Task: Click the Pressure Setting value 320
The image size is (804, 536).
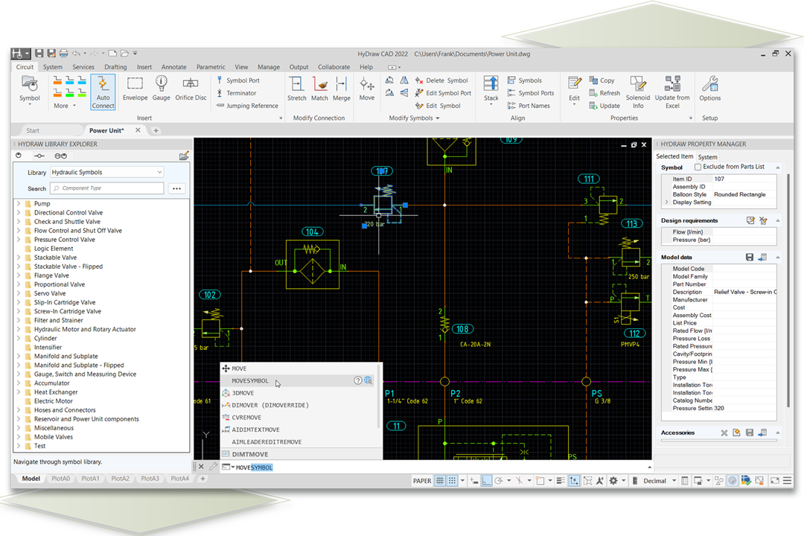Action: [x=744, y=408]
